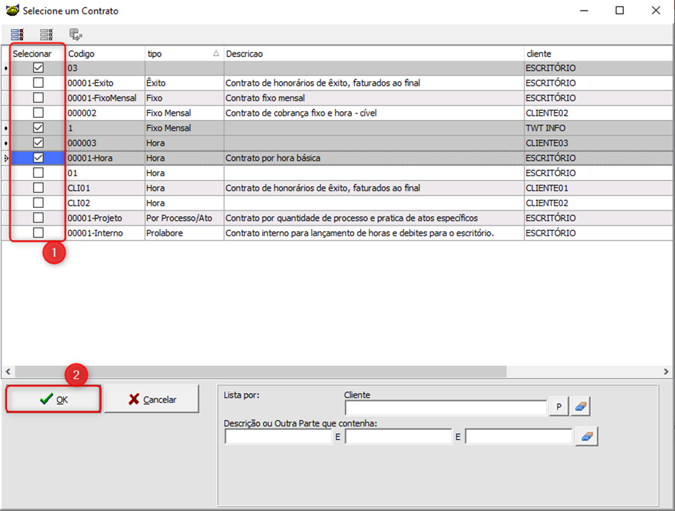
Task: Check the checkbox for contract 000002
Action: point(39,113)
